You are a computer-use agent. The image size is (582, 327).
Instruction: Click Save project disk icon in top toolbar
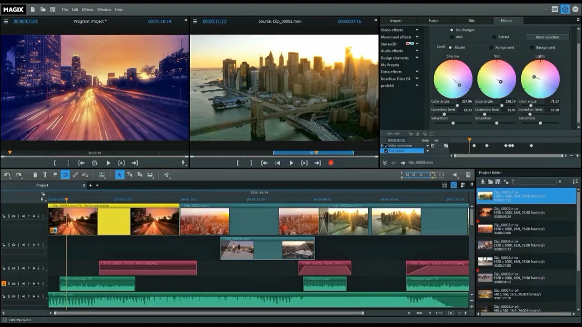click(x=53, y=9)
